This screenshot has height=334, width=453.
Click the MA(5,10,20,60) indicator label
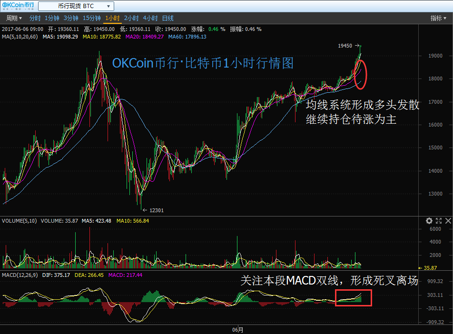point(20,37)
